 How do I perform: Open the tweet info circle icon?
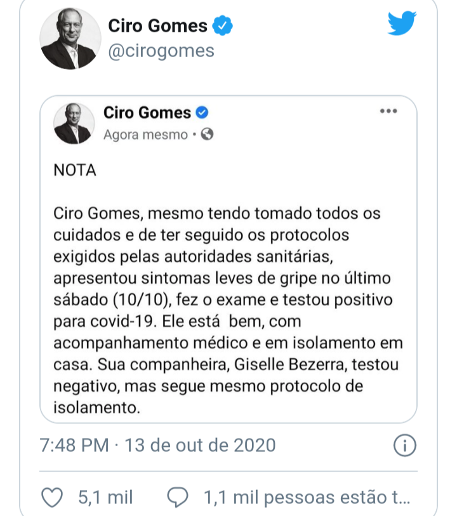(x=404, y=446)
